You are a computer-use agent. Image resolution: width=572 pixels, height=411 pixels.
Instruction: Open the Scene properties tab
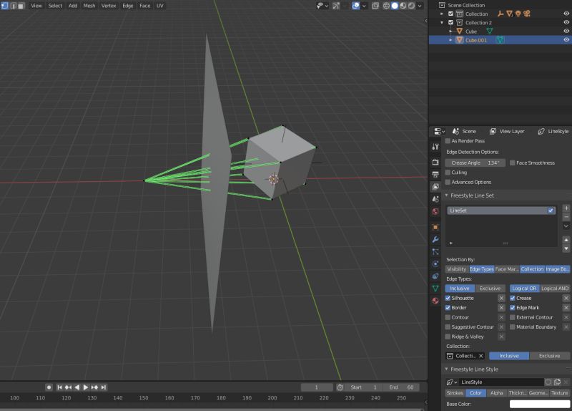(435, 199)
